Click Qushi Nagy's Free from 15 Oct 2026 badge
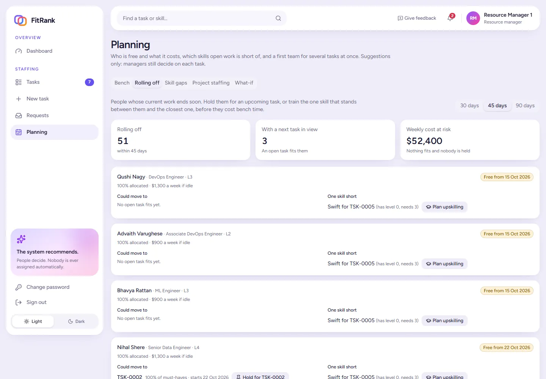 tap(507, 177)
